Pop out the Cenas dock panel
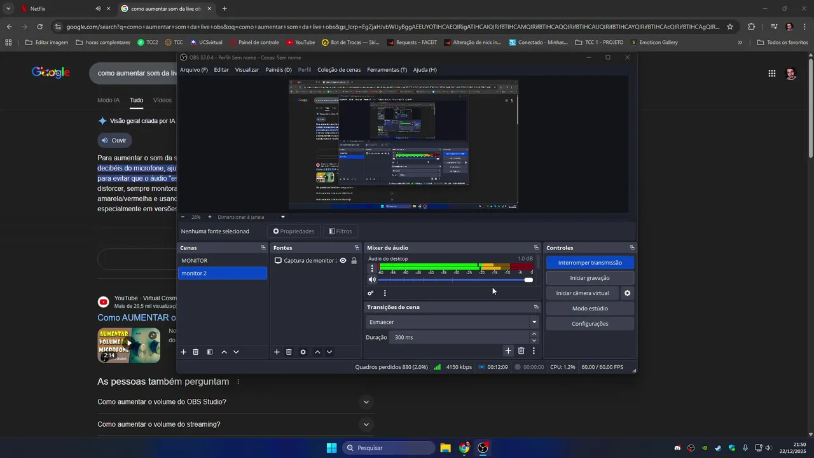Screen dimensions: 814x458 (263, 247)
